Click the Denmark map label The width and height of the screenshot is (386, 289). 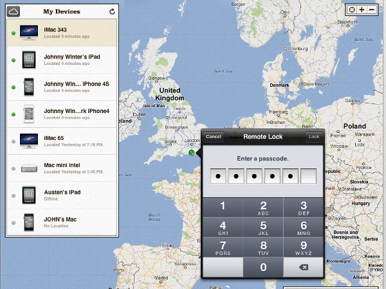click(279, 85)
